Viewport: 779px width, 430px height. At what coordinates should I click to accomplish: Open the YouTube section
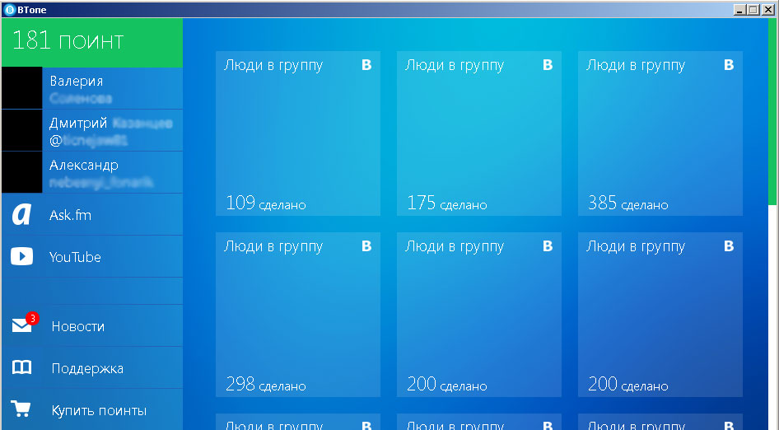pos(92,256)
